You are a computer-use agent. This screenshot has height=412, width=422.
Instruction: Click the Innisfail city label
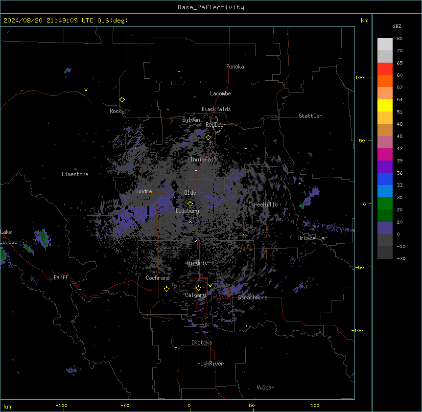point(204,160)
